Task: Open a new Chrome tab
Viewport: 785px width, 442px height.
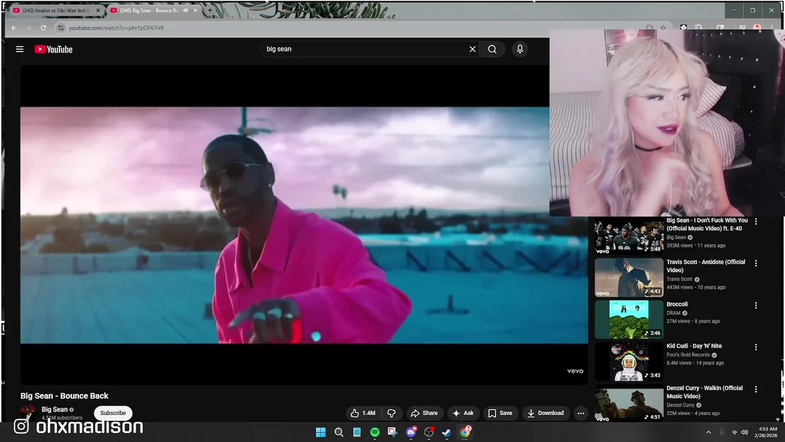Action: [x=210, y=10]
